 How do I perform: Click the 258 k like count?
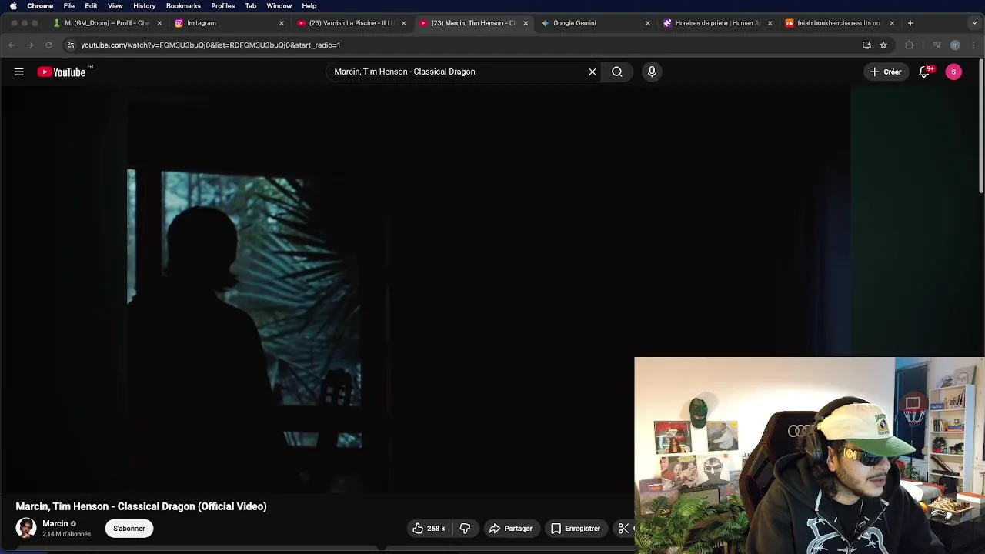[436, 529]
